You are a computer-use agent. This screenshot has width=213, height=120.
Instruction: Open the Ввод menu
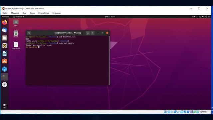click(32, 13)
